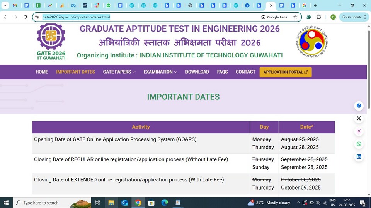Open the CONTACT page
This screenshot has width=371, height=208.
(x=246, y=72)
